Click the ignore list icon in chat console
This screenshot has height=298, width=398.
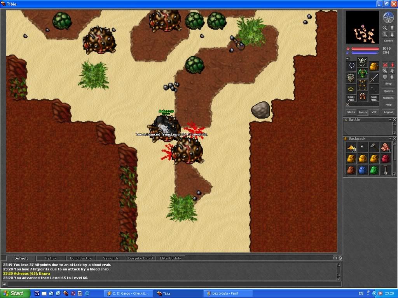click(x=340, y=258)
